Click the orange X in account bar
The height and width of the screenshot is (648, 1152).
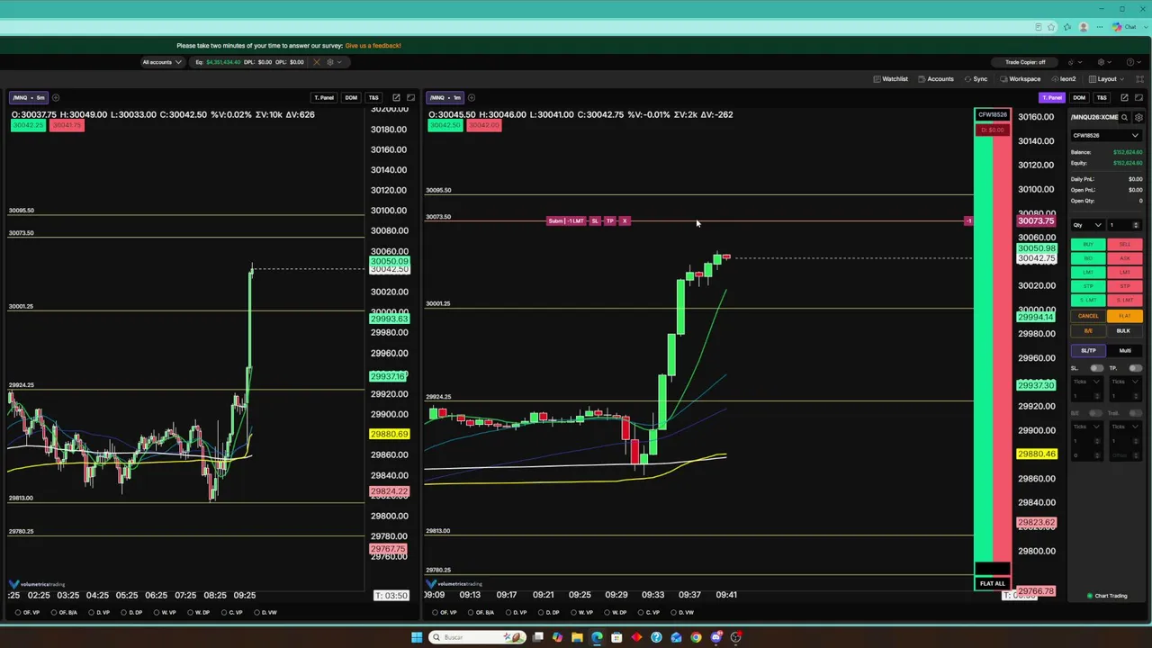[315, 62]
